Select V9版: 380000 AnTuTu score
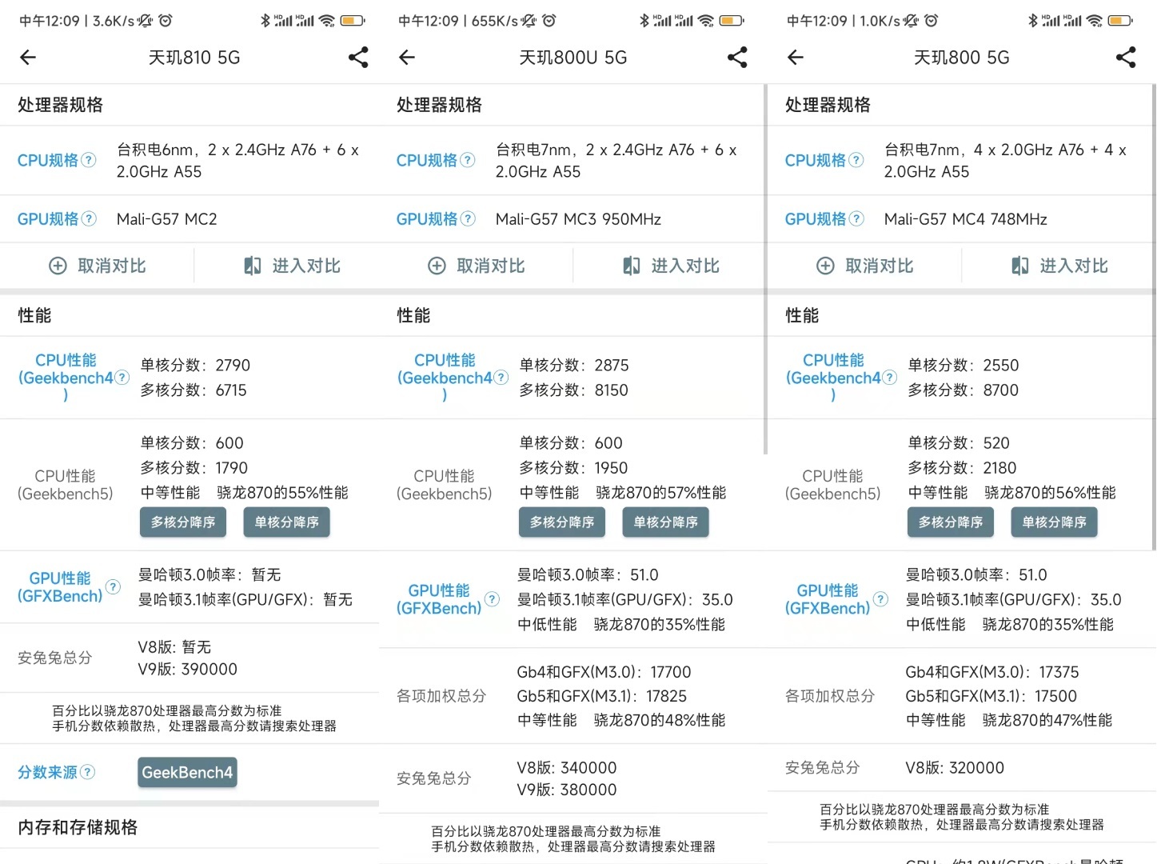1157x864 pixels. [567, 790]
